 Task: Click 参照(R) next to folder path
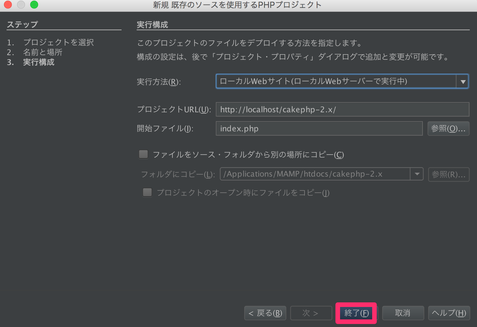point(449,174)
